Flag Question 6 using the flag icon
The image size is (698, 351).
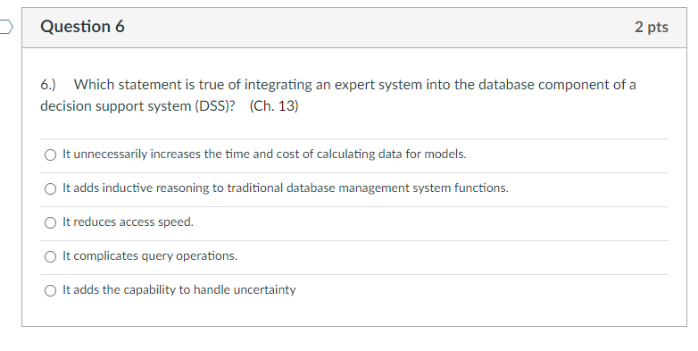[x=5, y=27]
